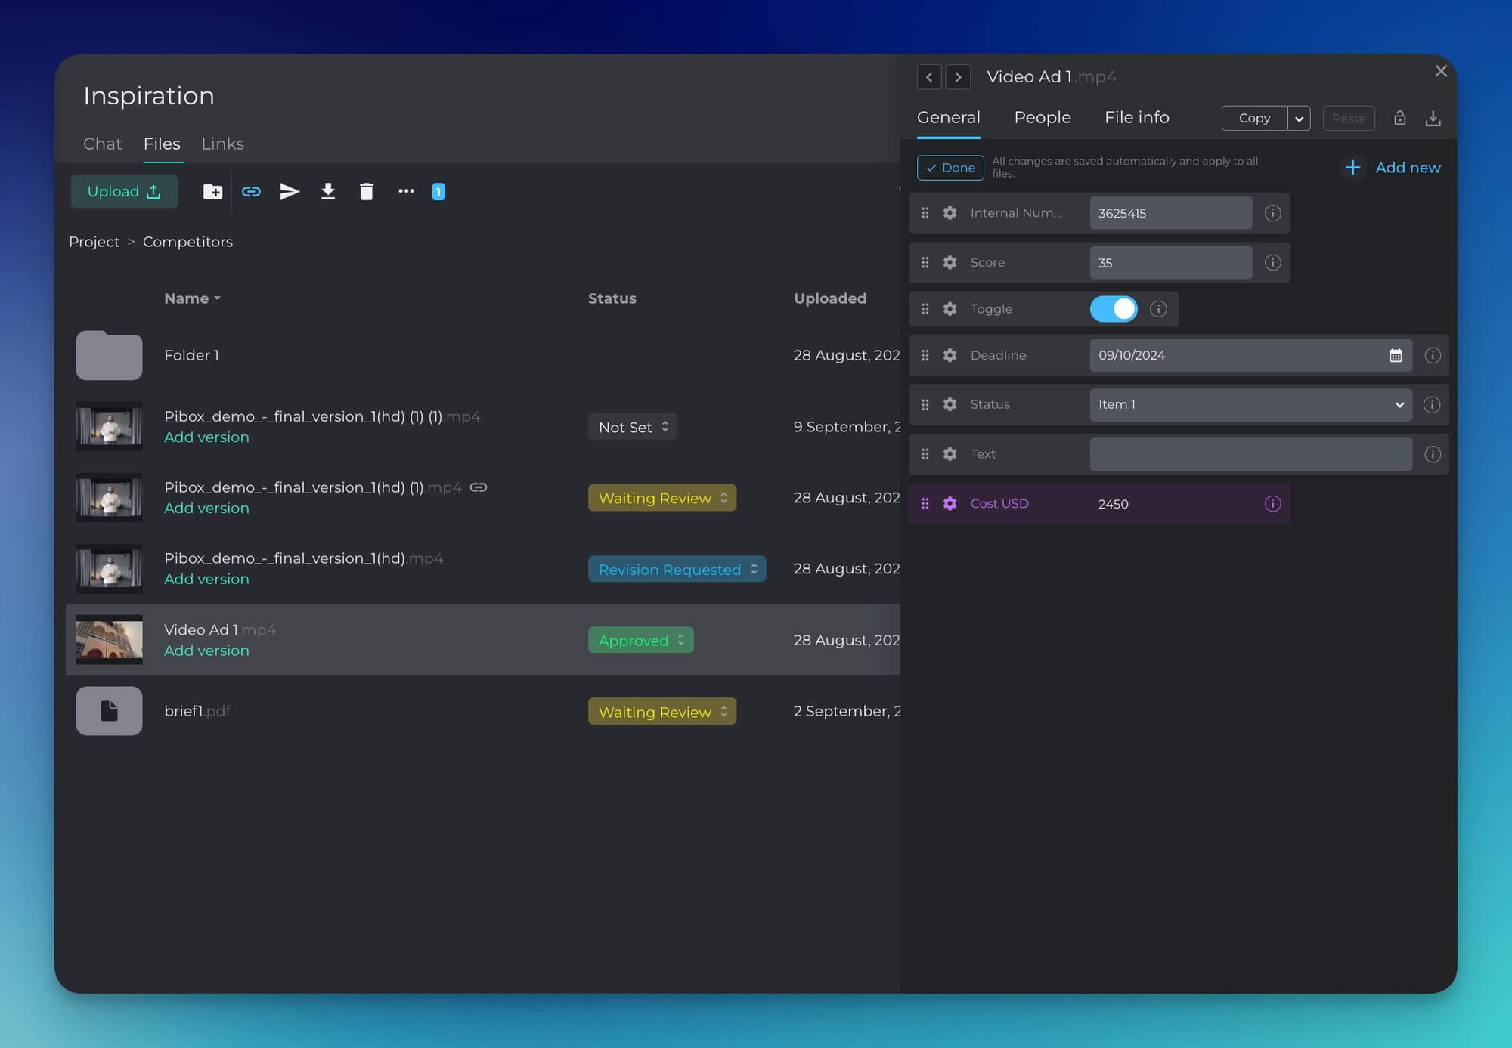This screenshot has width=1512, height=1048.
Task: Click the lock icon in the file panel
Action: (x=1399, y=118)
